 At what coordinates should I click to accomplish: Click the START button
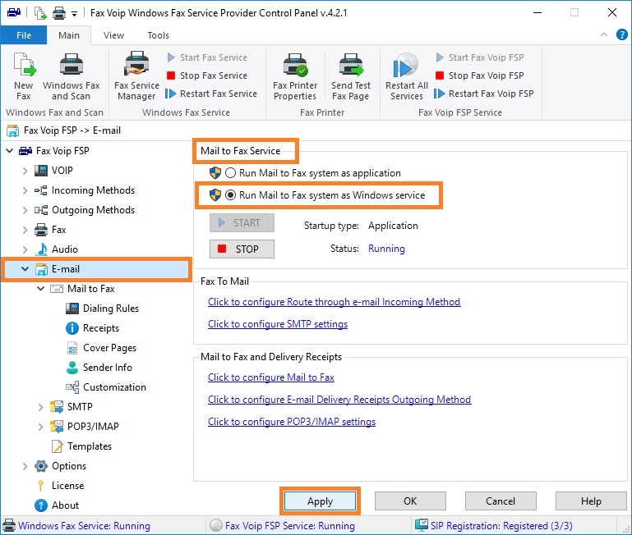point(242,223)
